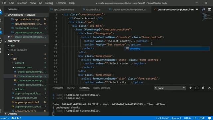
Task: Open app.module.ts in open editors
Action: [23, 19]
